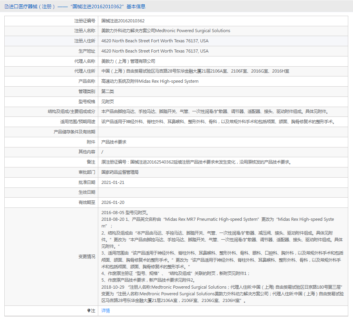Screen dimensions: 353x320
Task: Select product name Midas Rex High-speed System value
Action: click(x=150, y=81)
